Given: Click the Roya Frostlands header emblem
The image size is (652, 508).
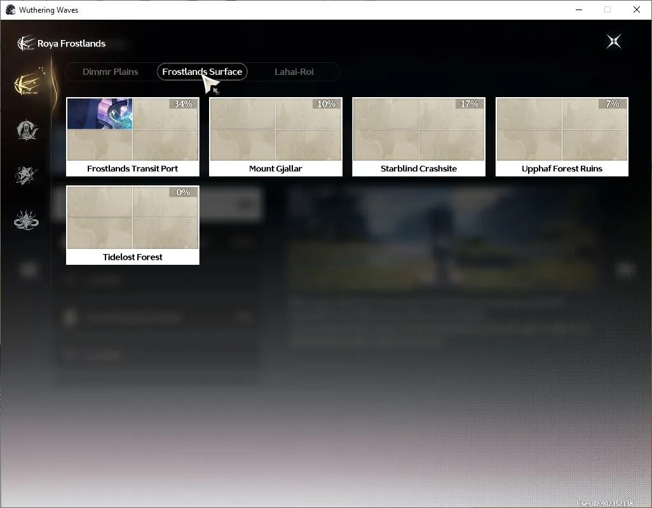Looking at the screenshot, I should 26,43.
